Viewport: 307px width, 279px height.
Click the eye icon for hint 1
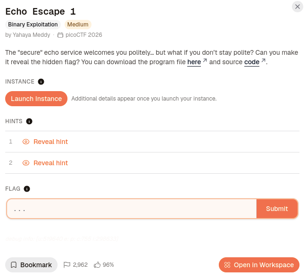[26, 142]
